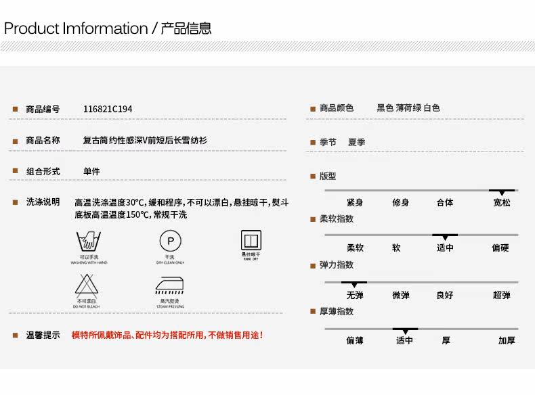Click the fit label 合体
Viewport: 535px width, 395px height.
point(445,202)
